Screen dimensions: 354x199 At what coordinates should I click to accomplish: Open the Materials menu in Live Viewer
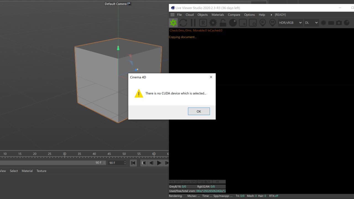coord(218,15)
